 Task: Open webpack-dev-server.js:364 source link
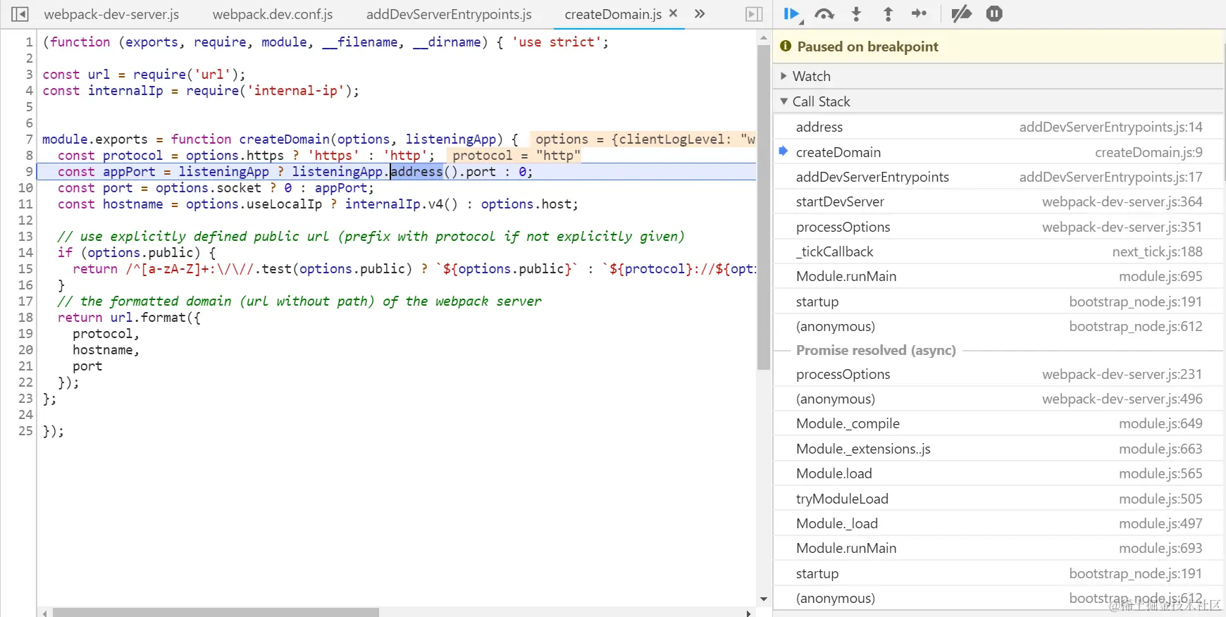point(1122,201)
